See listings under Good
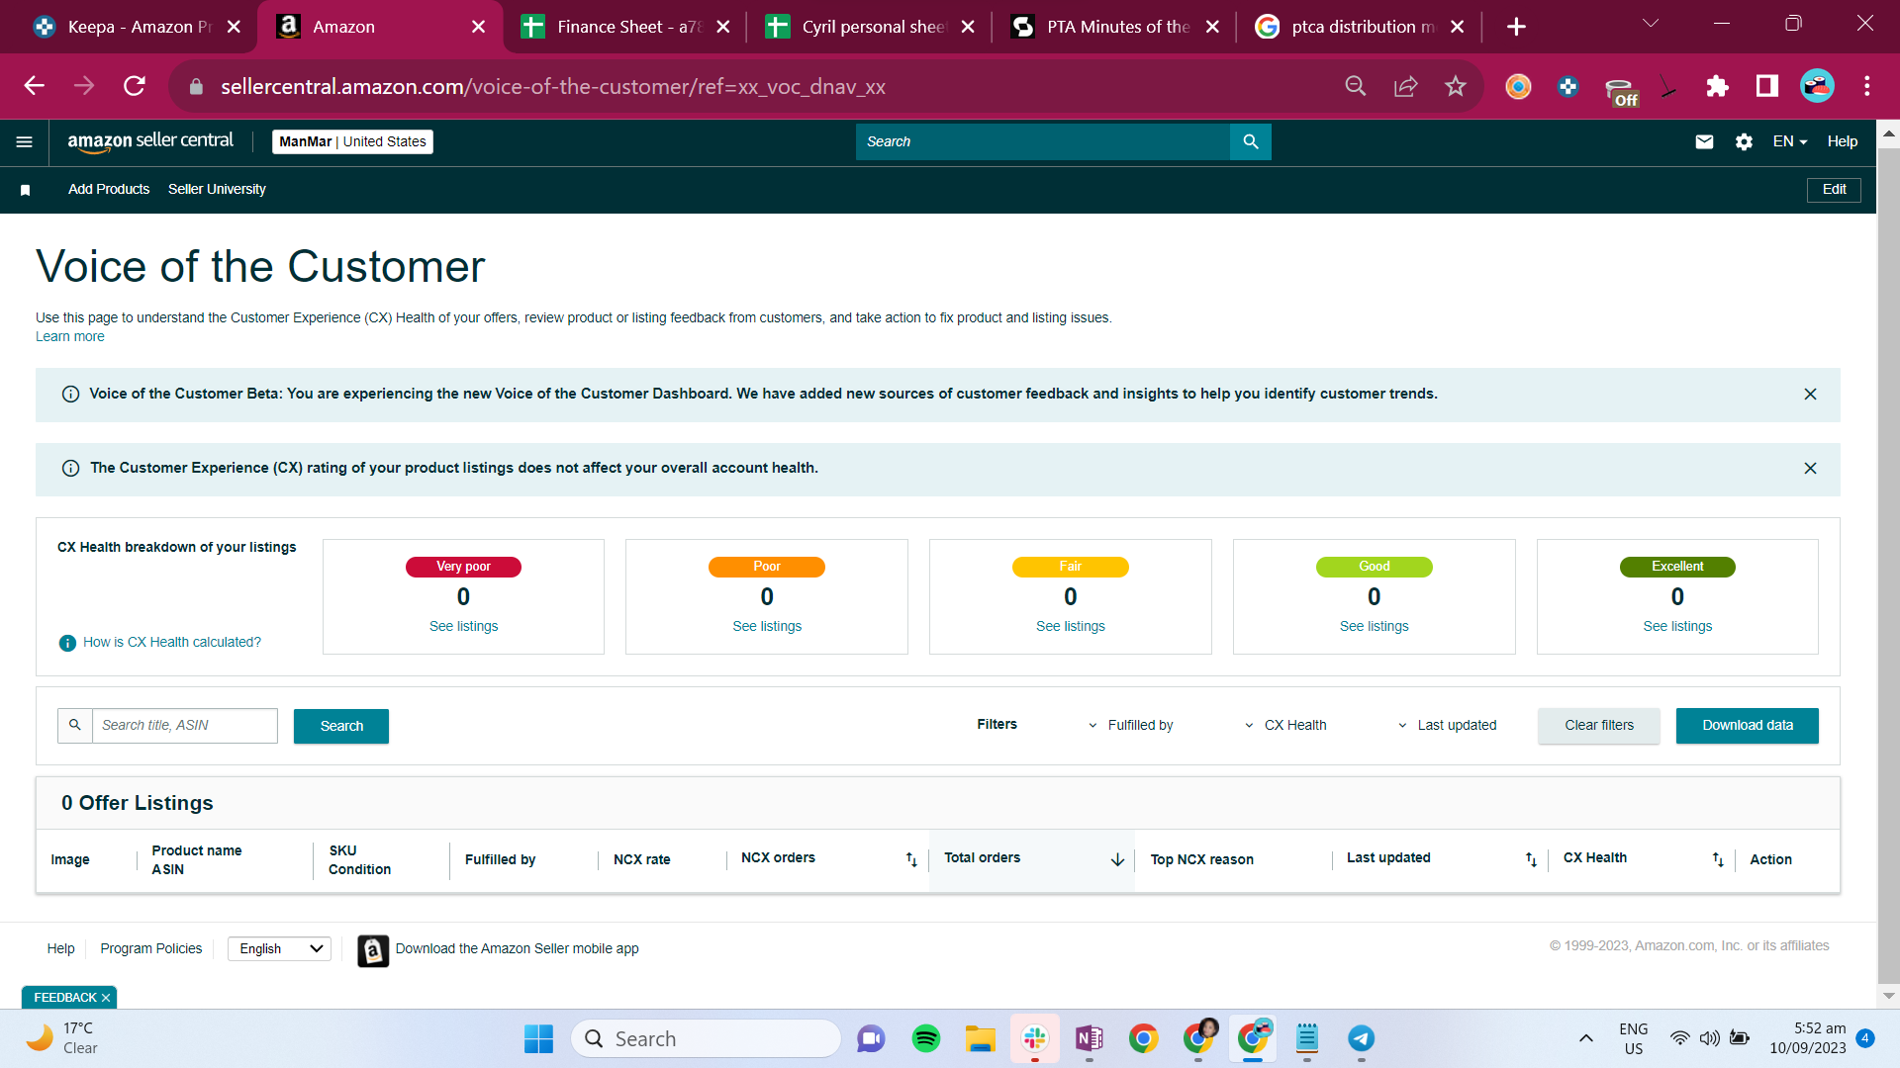1900x1068 pixels. (1375, 627)
